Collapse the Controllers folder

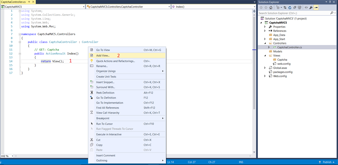pos(265,43)
